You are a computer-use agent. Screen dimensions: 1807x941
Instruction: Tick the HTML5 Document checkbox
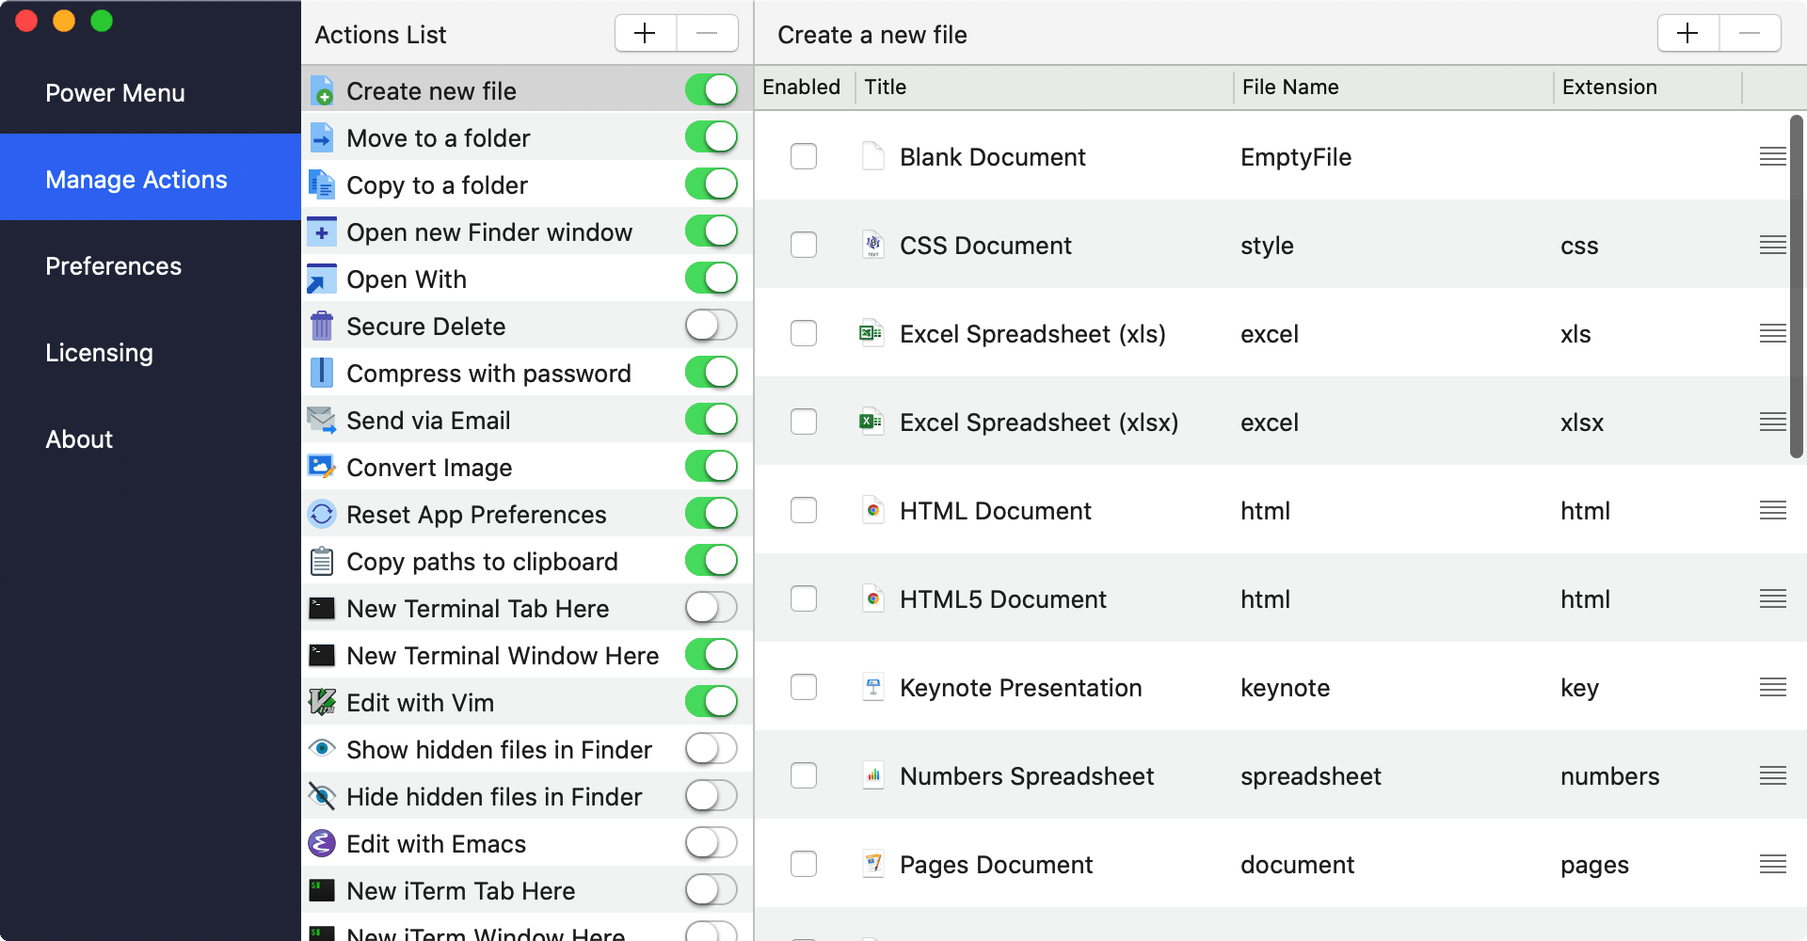pos(804,598)
